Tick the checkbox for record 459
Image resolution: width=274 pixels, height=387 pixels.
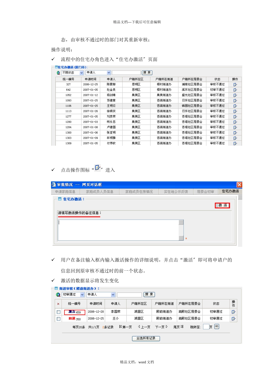(x=59, y=312)
